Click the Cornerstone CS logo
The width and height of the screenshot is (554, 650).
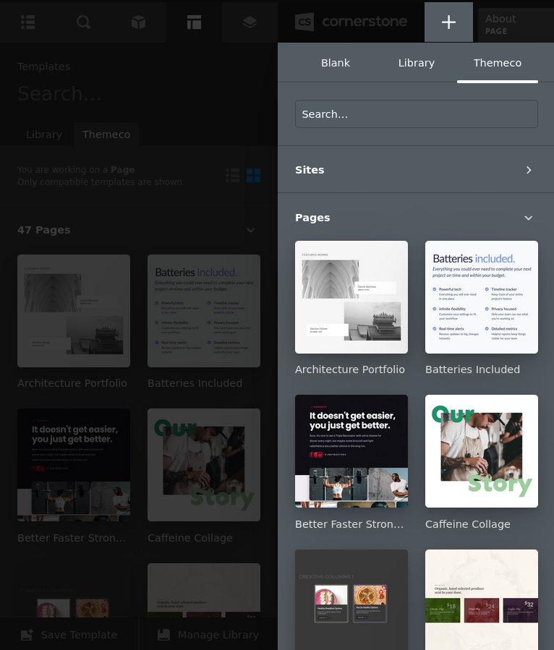point(304,22)
